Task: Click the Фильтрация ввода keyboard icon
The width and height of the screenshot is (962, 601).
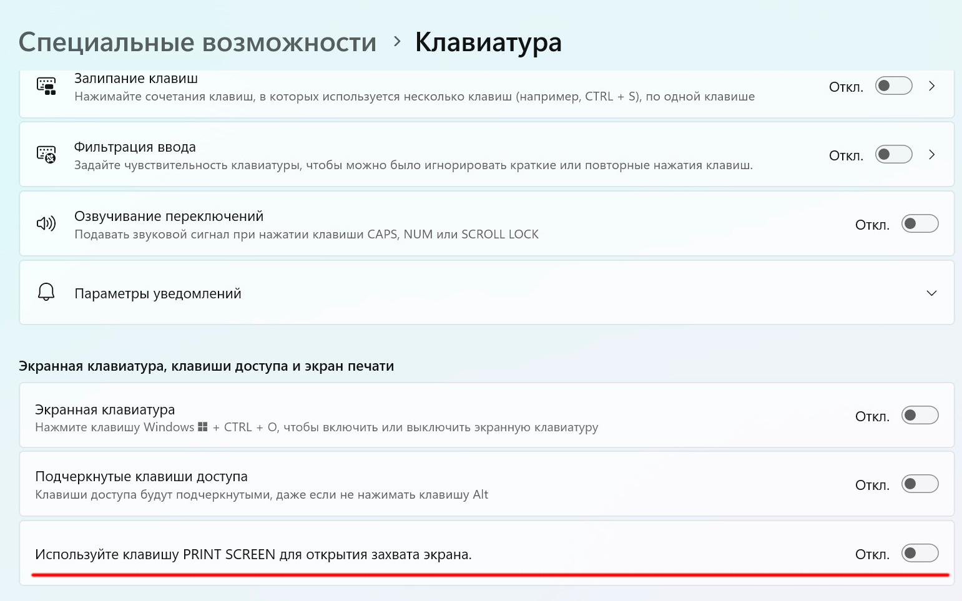Action: (46, 155)
